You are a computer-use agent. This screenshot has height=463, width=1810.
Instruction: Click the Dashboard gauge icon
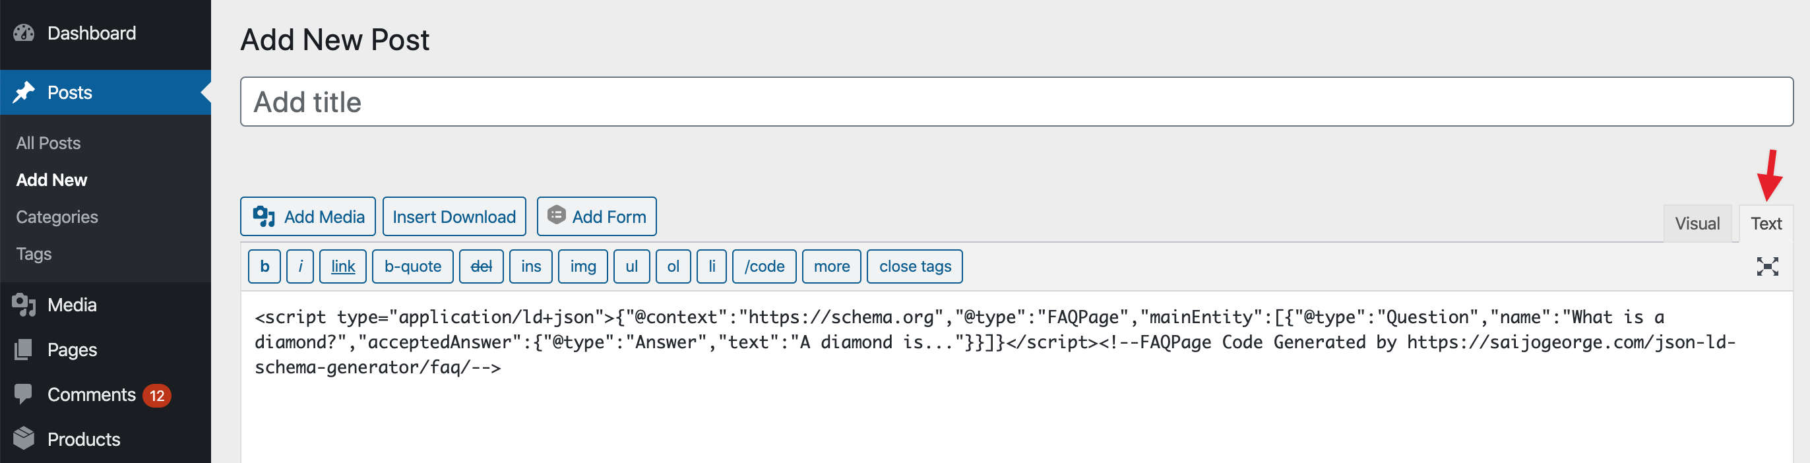point(24,33)
